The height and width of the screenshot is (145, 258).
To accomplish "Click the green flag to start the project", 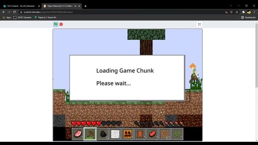I will (x=56, y=24).
